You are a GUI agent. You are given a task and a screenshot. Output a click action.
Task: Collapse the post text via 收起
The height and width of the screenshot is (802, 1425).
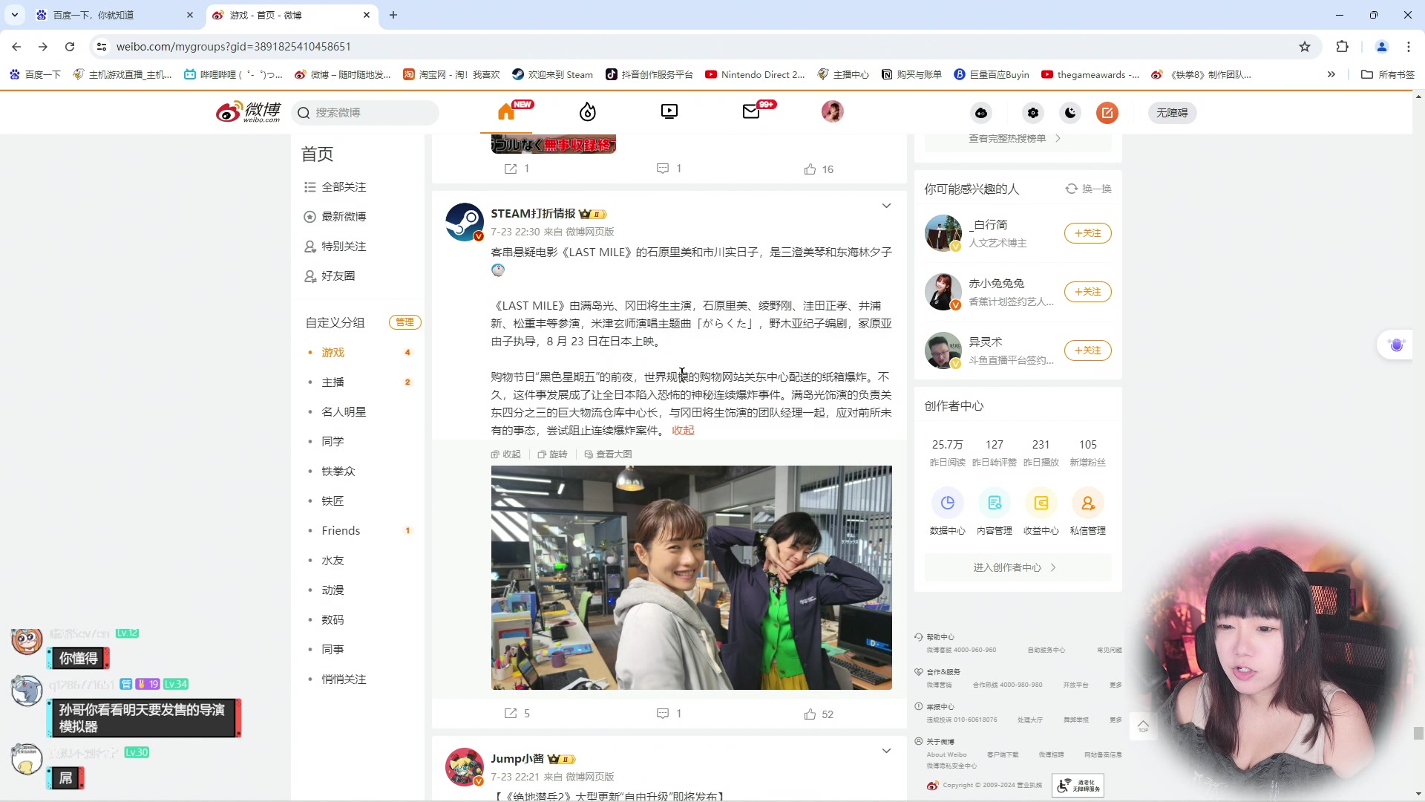682,430
